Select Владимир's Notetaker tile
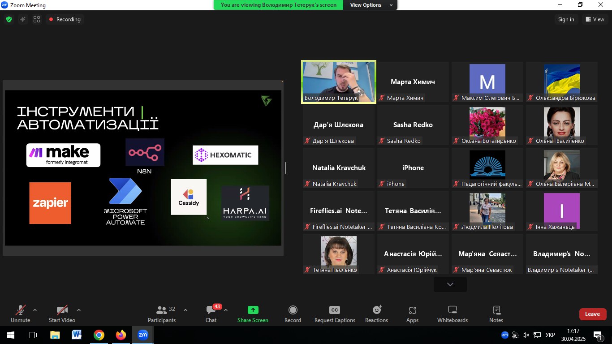This screenshot has width=612, height=344. 562,254
